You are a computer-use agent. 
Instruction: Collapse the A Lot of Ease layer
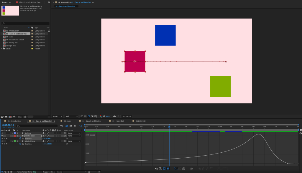point(12,141)
